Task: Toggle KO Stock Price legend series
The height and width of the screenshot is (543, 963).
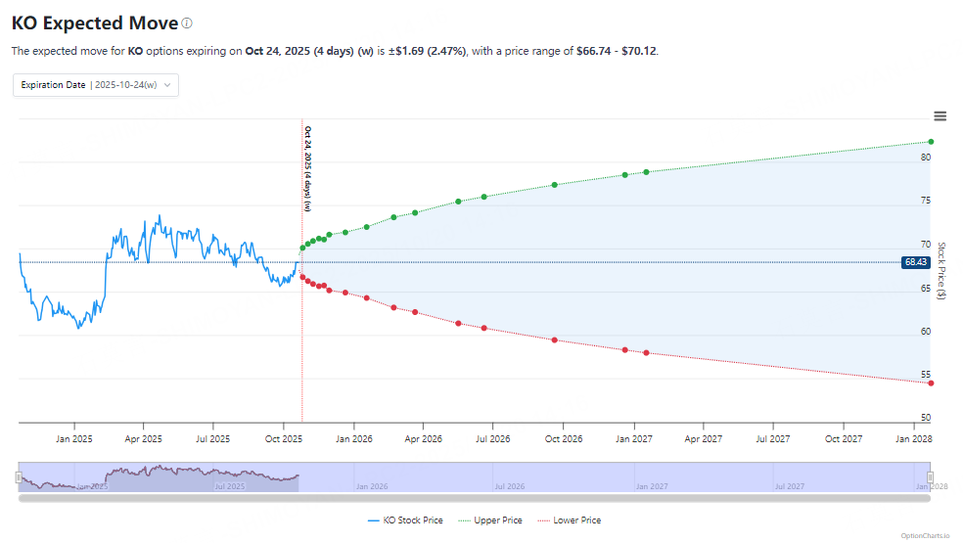Action: [x=405, y=520]
